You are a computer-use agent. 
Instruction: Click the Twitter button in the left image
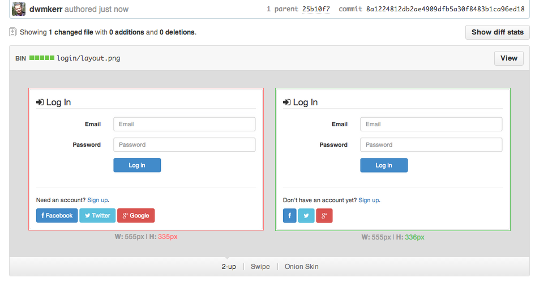pyautogui.click(x=97, y=215)
